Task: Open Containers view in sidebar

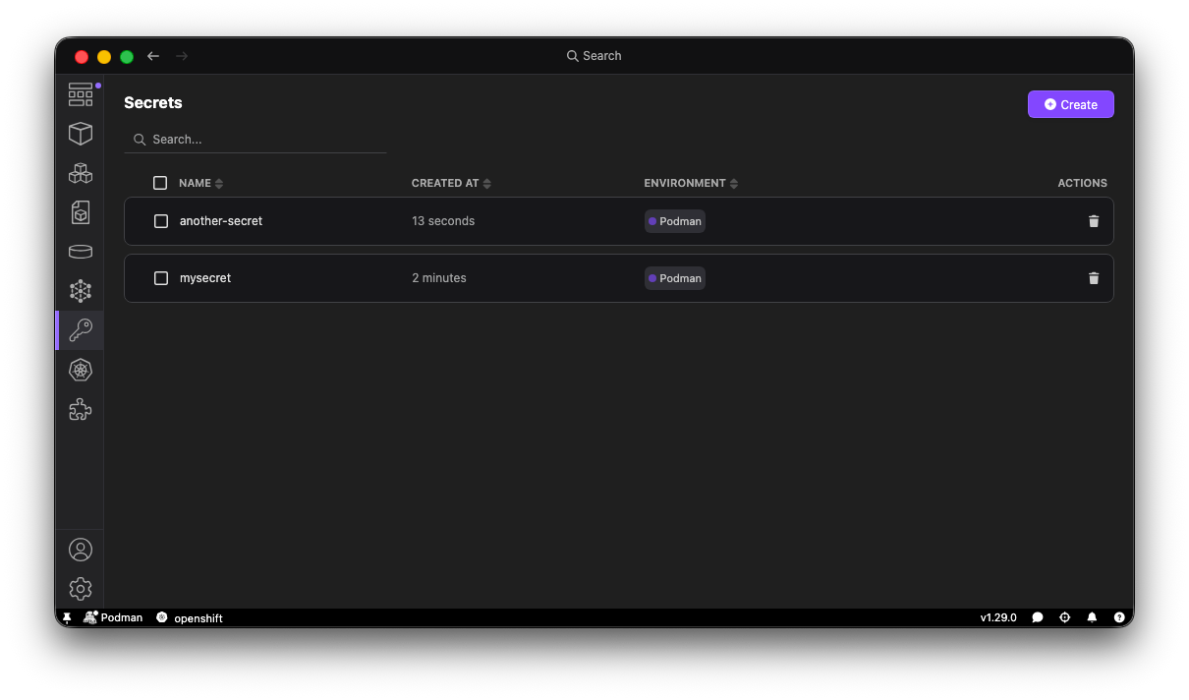Action: pos(81,134)
